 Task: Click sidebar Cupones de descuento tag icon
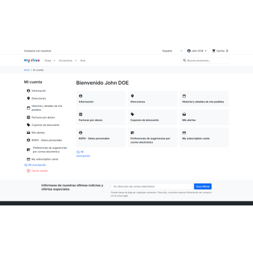coord(29,125)
